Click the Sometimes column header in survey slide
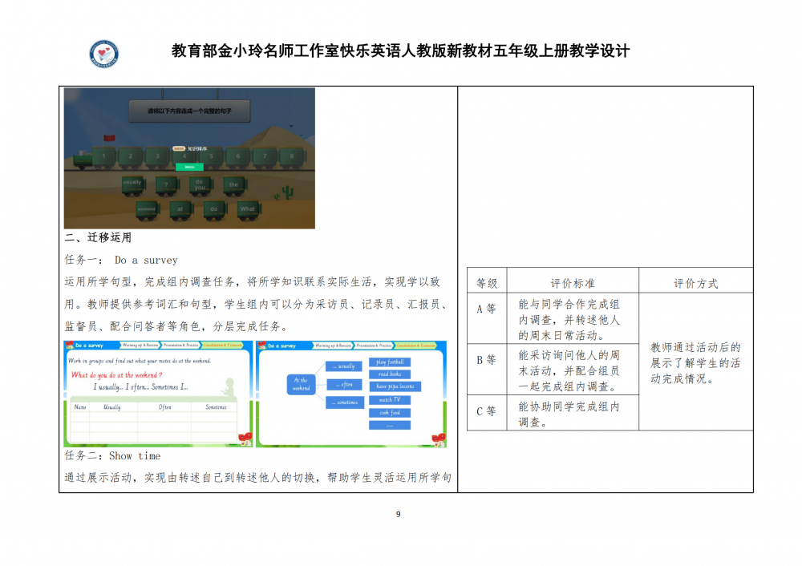This screenshot has height=566, width=802. click(x=216, y=407)
